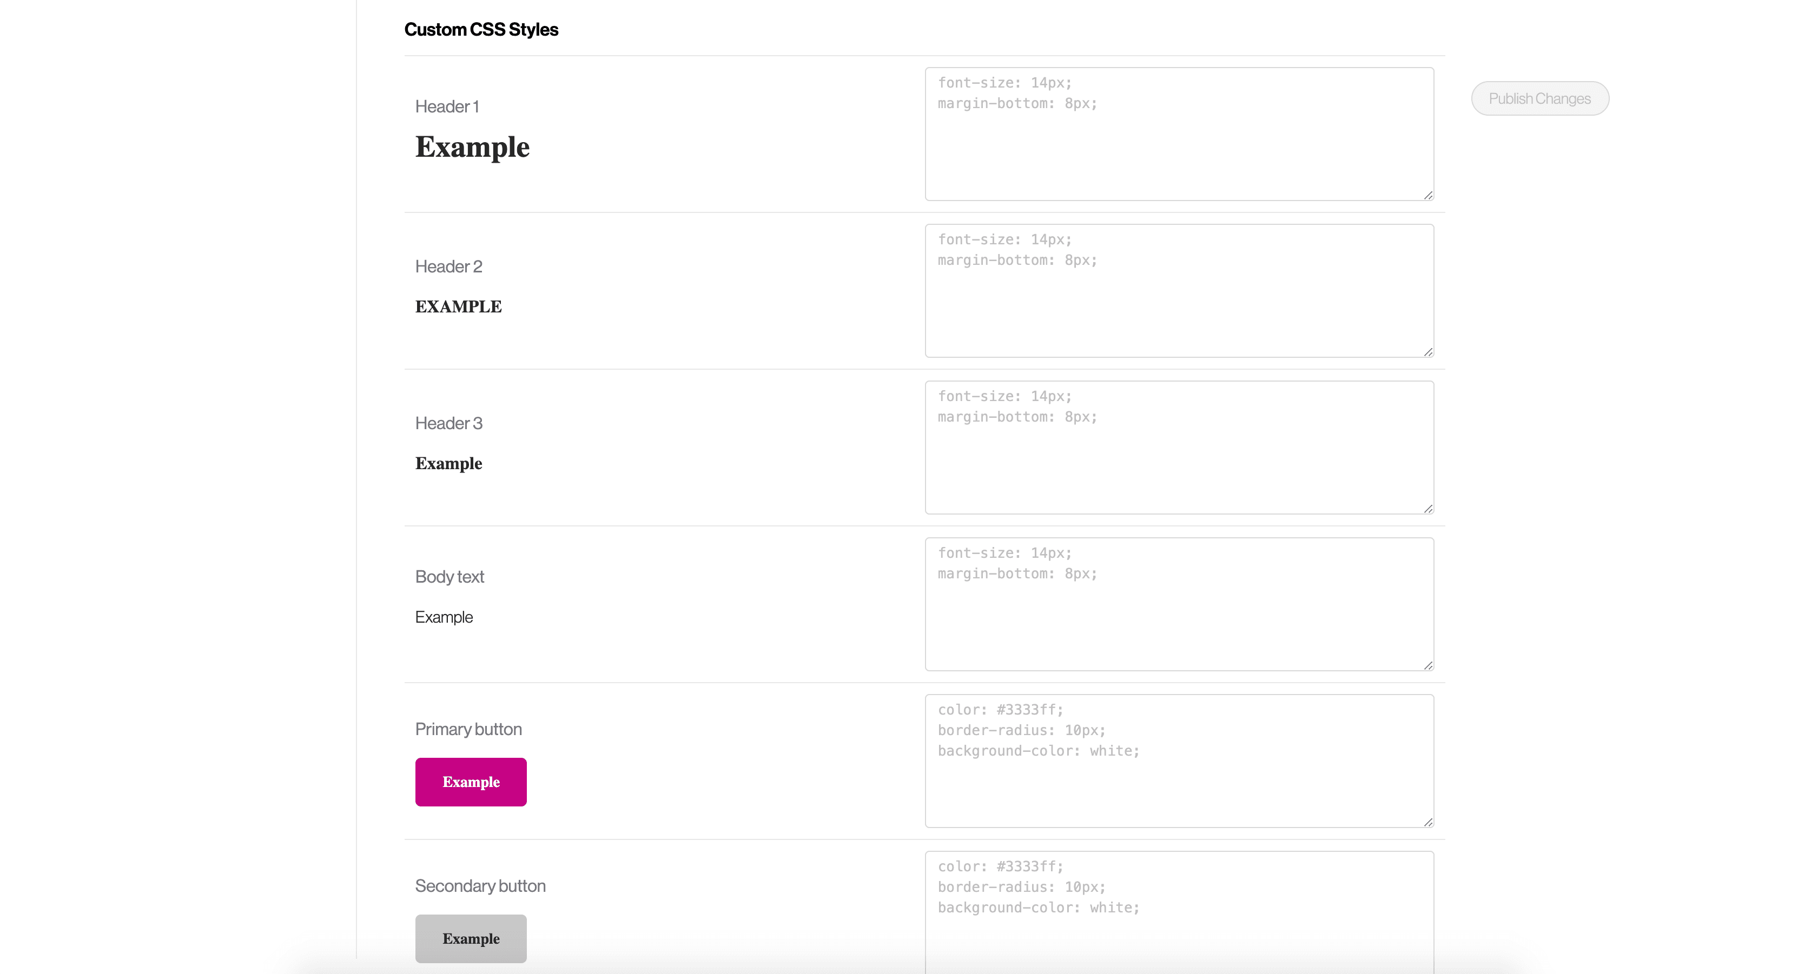Click the Header 3 Example preview text
The height and width of the screenshot is (974, 1811).
(x=448, y=463)
